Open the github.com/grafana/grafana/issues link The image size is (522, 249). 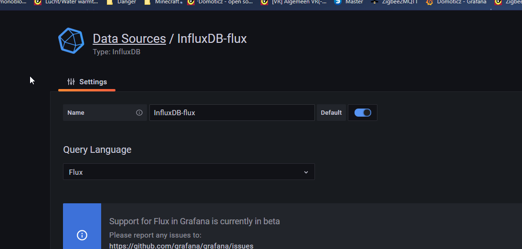click(x=181, y=246)
